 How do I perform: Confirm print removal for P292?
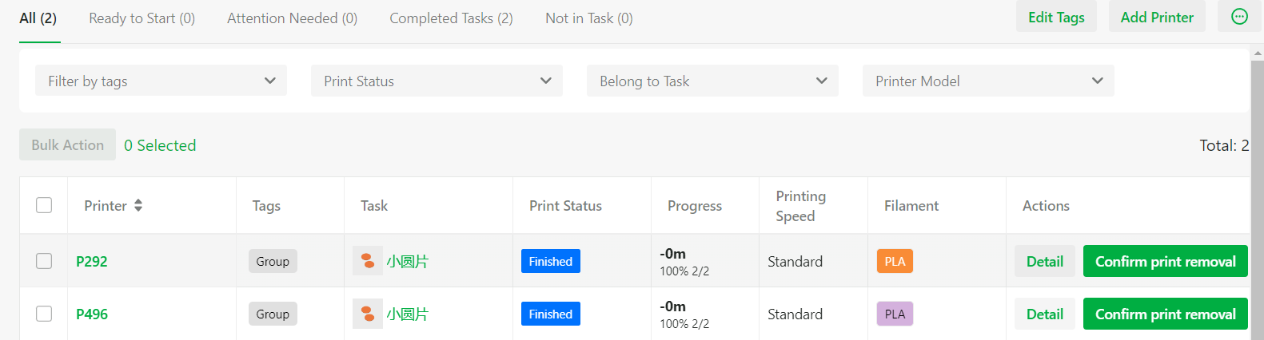1165,261
